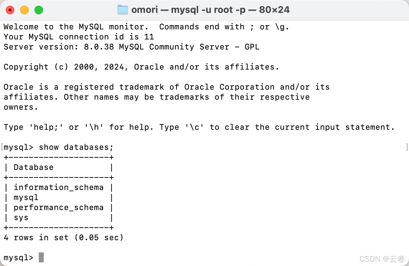Click the 'Your MySQL connection id is 11' line
Viewport: 409px width, 266px height.
tap(79, 37)
